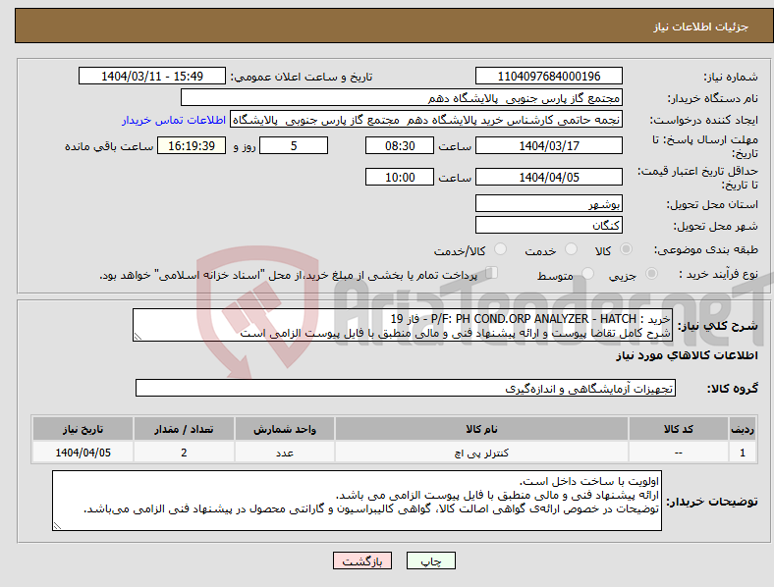Click the بازگشت back button
Image resolution: width=774 pixels, height=587 pixels.
pos(362,560)
